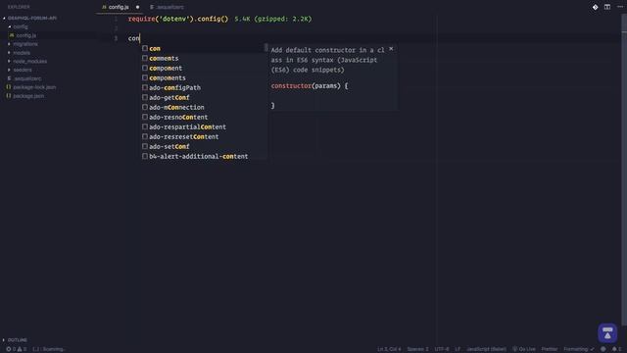This screenshot has height=353, width=627.
Task: Click the floating blue scroll-to-top icon
Action: pos(607,333)
